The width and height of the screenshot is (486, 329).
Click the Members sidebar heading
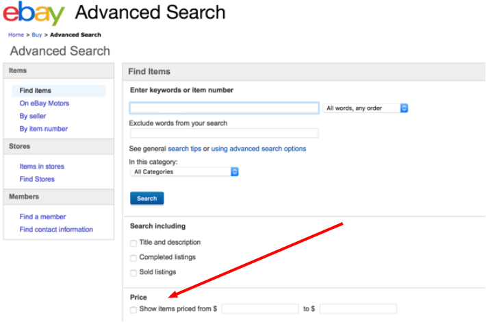click(24, 197)
